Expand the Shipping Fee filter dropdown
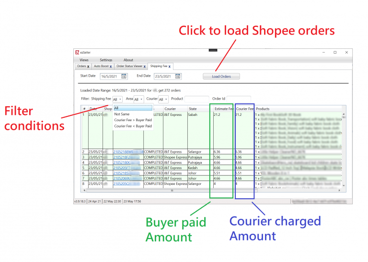This screenshot has width=368, height=262. click(117, 99)
